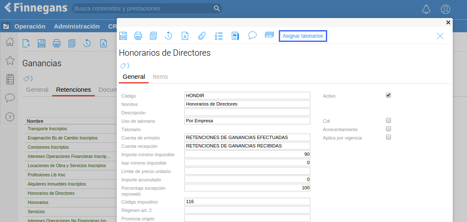This screenshot has height=222, width=467.
Task: Open the Uso de talonario field
Action: tap(247, 121)
